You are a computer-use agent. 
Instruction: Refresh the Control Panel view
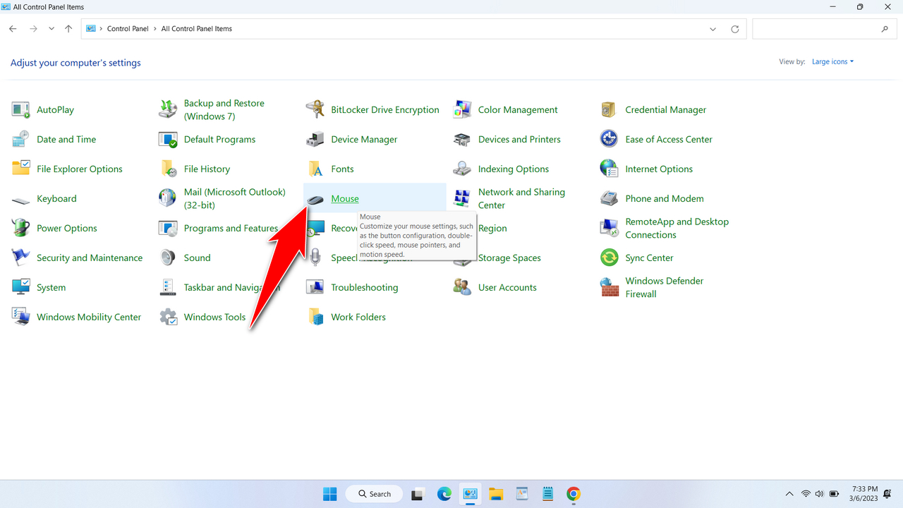pyautogui.click(x=734, y=29)
